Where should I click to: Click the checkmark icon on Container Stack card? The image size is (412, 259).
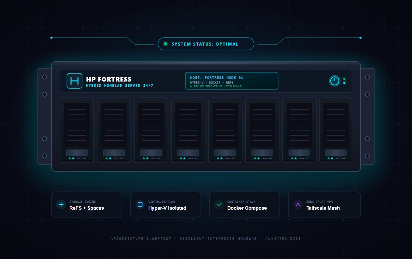219,205
